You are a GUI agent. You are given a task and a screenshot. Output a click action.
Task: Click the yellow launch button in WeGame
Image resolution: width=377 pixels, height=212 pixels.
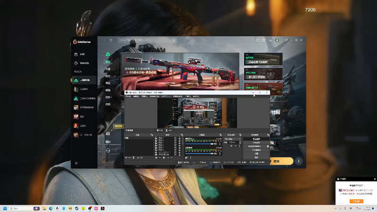(x=281, y=161)
